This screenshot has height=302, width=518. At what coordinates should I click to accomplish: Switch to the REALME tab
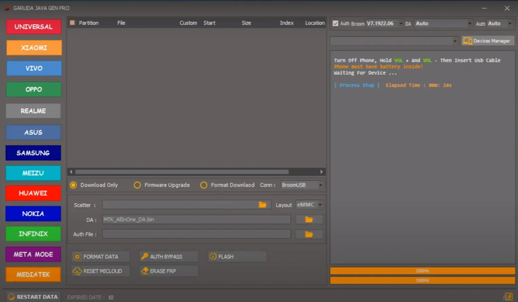(x=33, y=111)
